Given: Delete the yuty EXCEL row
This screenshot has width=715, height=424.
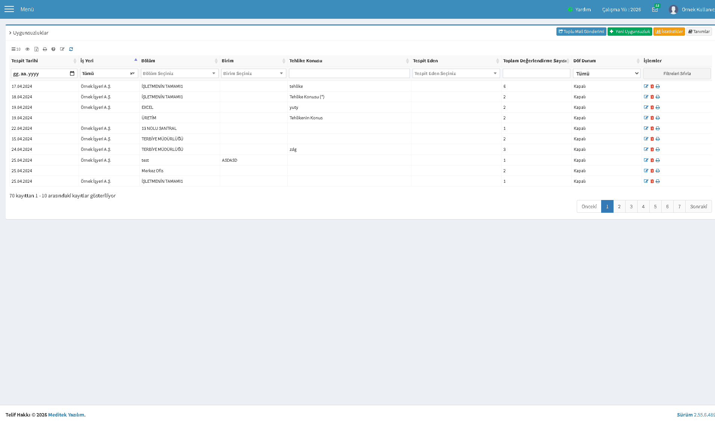Looking at the screenshot, I should (652, 107).
